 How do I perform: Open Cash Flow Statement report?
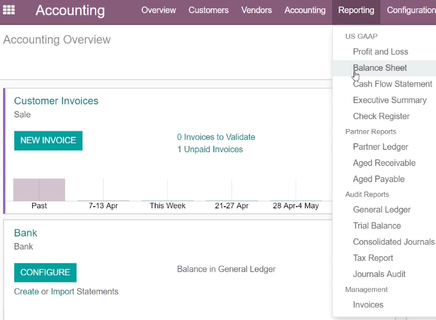[392, 84]
